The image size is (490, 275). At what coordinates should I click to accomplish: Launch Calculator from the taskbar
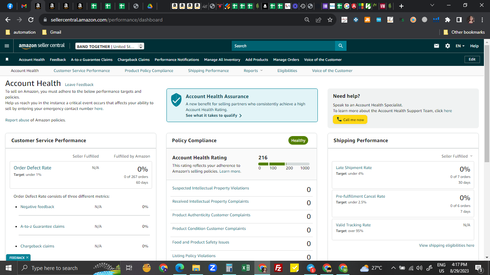(229, 268)
